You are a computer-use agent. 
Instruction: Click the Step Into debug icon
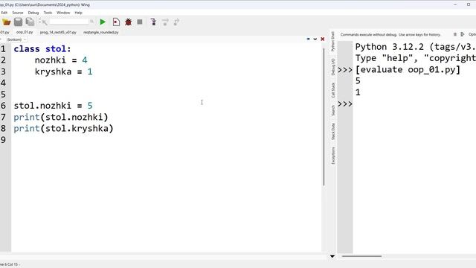153,22
